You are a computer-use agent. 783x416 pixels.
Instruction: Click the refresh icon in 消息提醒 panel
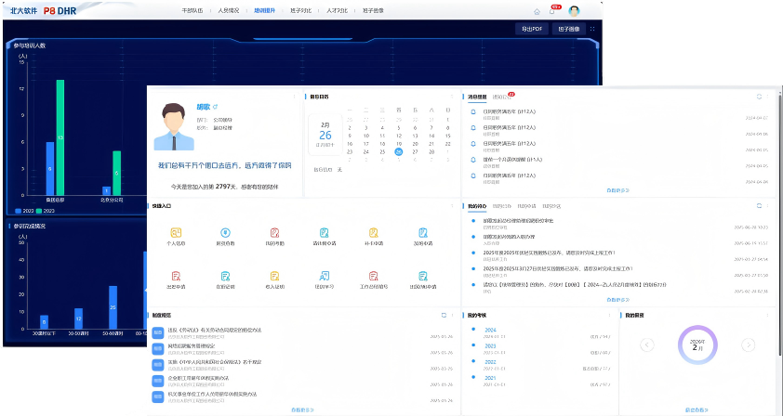point(760,97)
